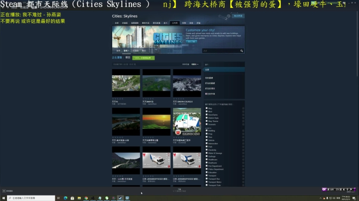This screenshot has width=359, height=201.
Task: Tick the Prop asset checkbox
Action: click(206, 134)
